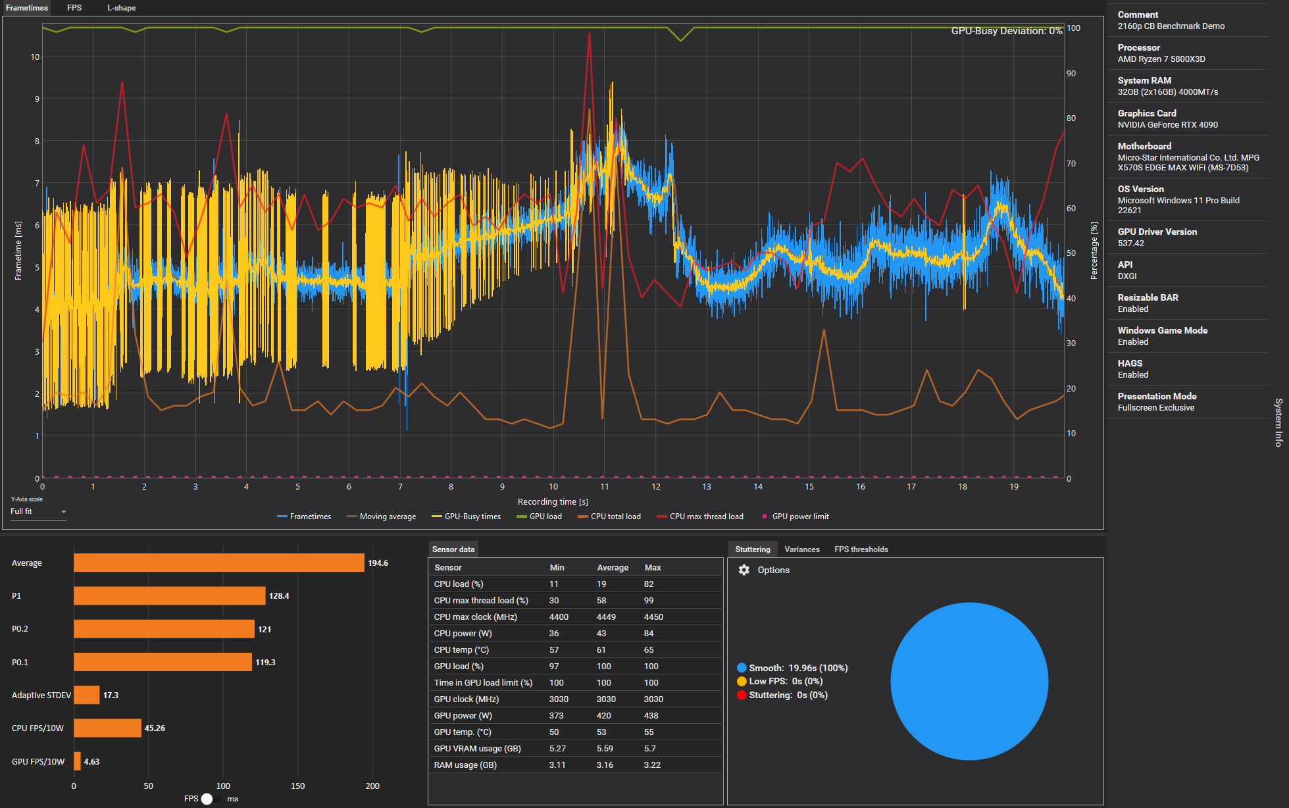Click the GPU-Busy Deviation: 0% label

click(x=1007, y=31)
